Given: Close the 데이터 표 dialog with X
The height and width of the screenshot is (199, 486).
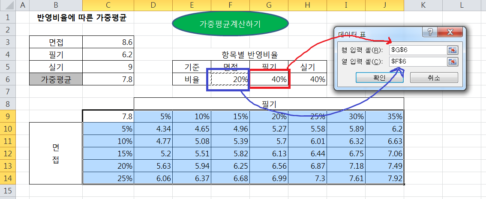Looking at the screenshot, I should coord(450,32).
